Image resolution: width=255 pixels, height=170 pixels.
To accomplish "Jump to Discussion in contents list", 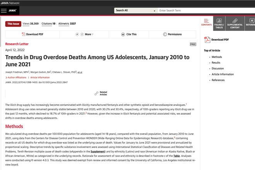I will 218,68.
